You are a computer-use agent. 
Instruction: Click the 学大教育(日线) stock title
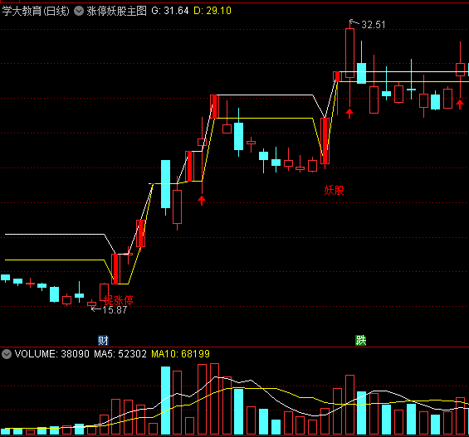coord(36,11)
